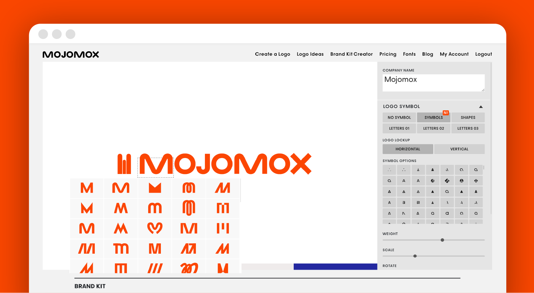Select the lowercase rounded m letter option
This screenshot has width=534, height=293.
(155, 208)
